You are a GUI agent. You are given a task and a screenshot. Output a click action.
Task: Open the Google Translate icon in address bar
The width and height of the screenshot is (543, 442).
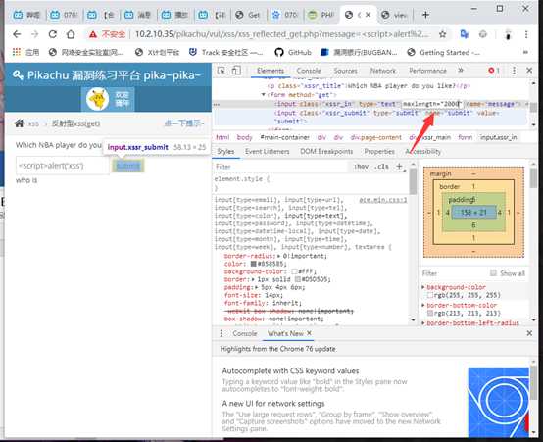(464, 34)
